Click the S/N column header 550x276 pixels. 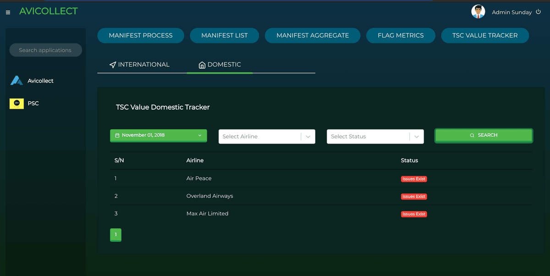coord(119,160)
